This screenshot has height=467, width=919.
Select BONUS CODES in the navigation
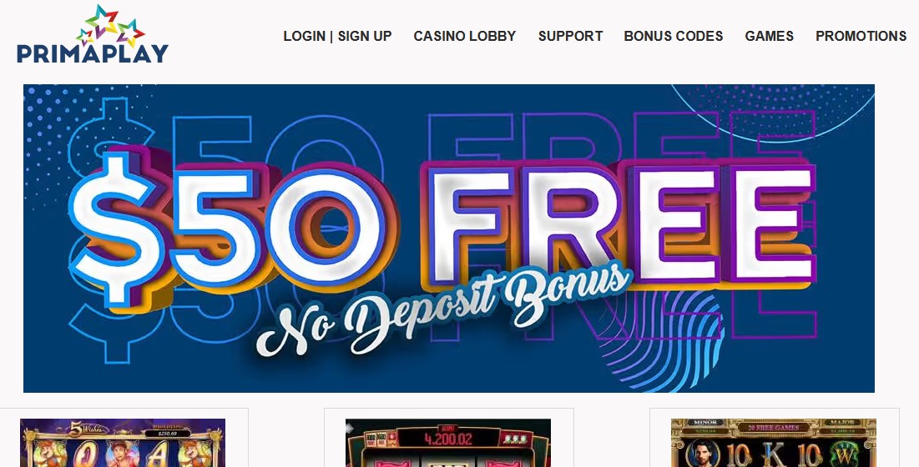[x=674, y=36]
